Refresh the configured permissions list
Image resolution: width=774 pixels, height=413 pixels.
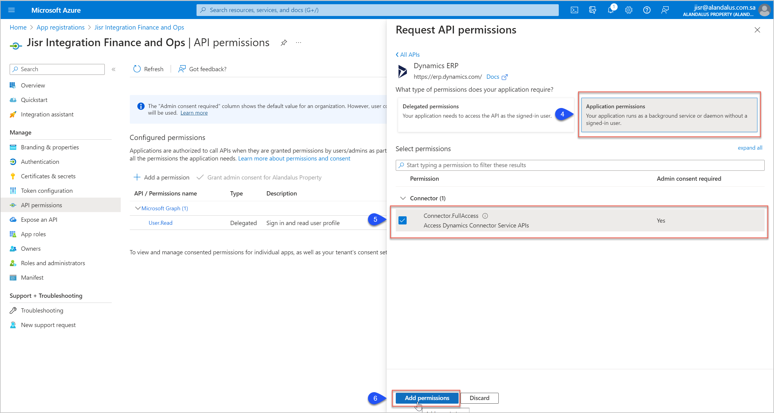point(148,69)
